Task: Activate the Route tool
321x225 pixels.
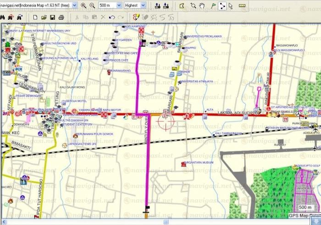Action: click(222, 5)
